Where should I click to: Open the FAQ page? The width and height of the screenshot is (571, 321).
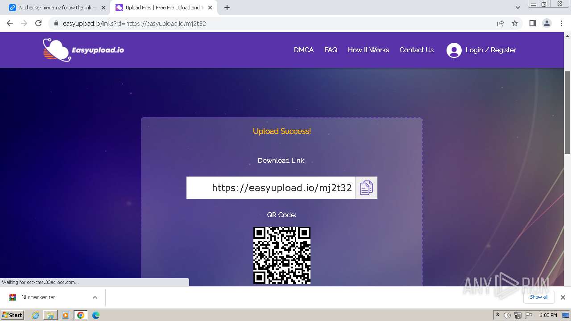331,50
